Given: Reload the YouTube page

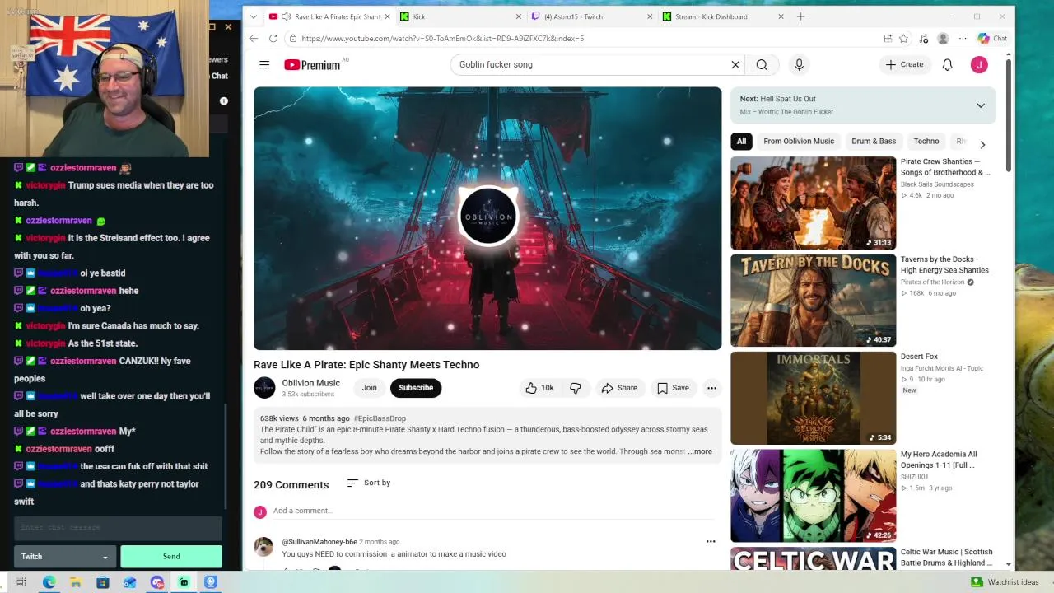Looking at the screenshot, I should coord(273,38).
